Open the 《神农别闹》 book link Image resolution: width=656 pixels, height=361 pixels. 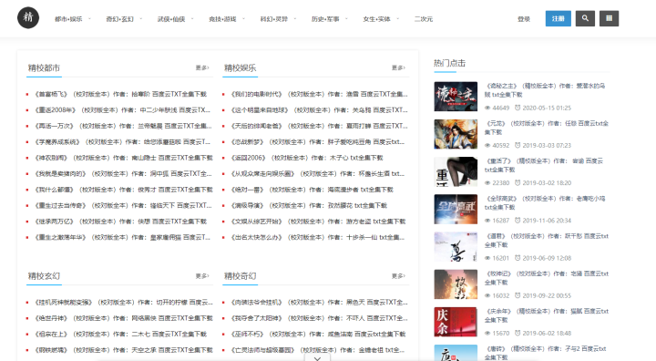pyautogui.click(x=124, y=158)
